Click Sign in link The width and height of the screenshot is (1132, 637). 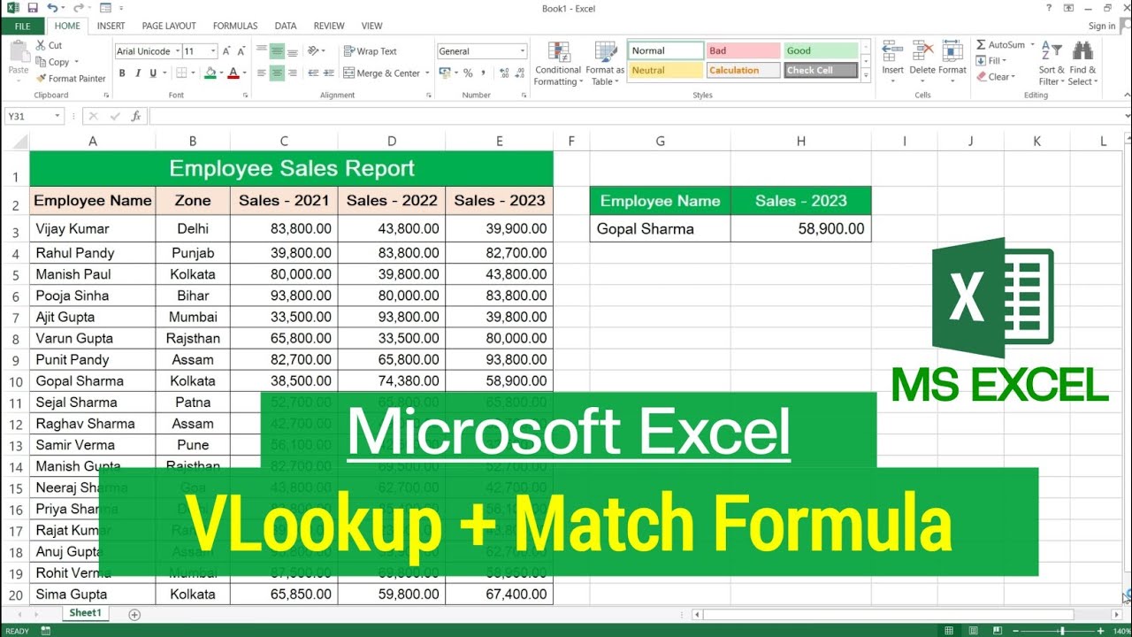tap(1102, 26)
